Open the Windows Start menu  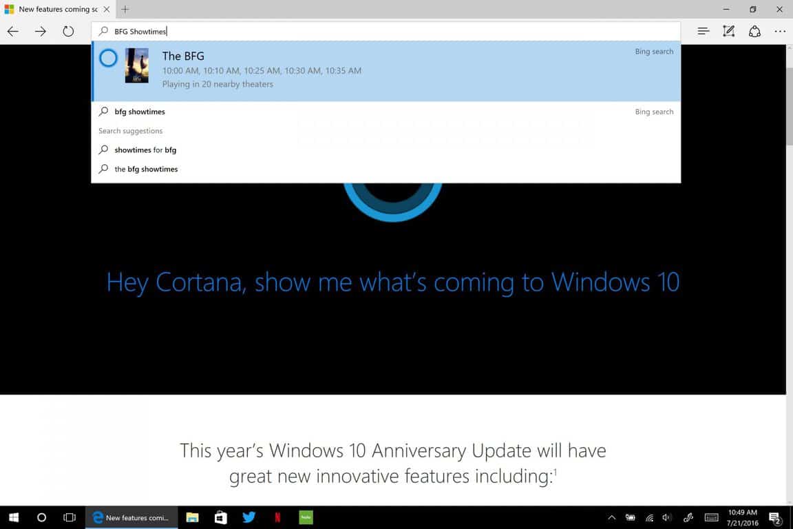click(x=14, y=517)
